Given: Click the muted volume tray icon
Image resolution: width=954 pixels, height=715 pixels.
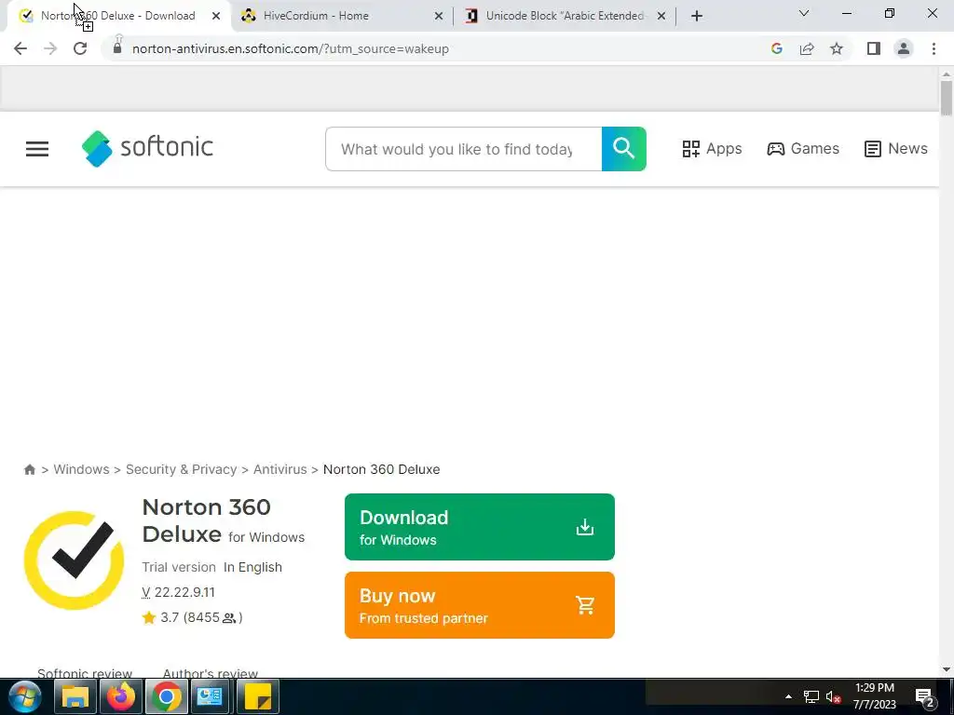Looking at the screenshot, I should click(834, 696).
